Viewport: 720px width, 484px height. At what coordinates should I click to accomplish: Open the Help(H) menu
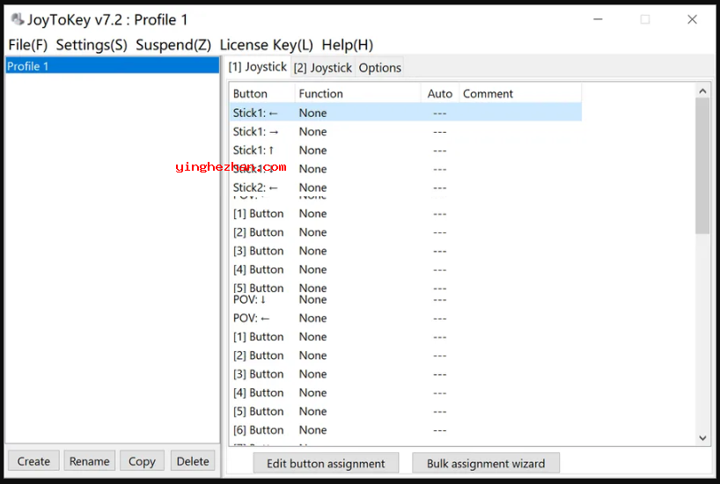(x=347, y=45)
